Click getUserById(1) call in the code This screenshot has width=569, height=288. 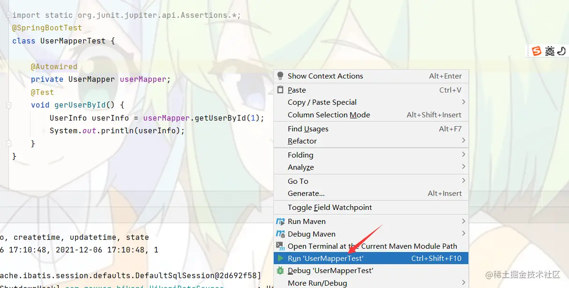click(227, 118)
